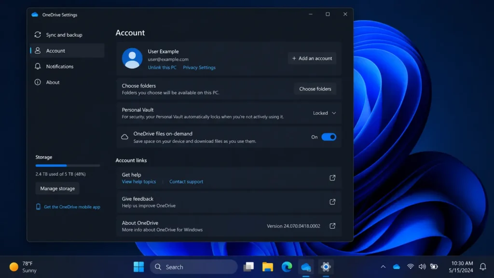This screenshot has width=494, height=278.
Task: Open the Sync and backup section
Action: [x=68, y=35]
